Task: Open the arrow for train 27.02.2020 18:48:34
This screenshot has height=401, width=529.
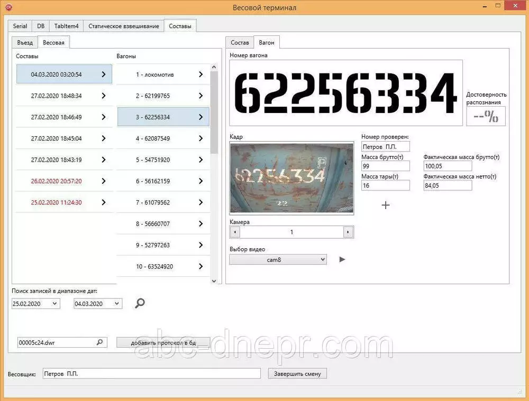Action: click(103, 96)
